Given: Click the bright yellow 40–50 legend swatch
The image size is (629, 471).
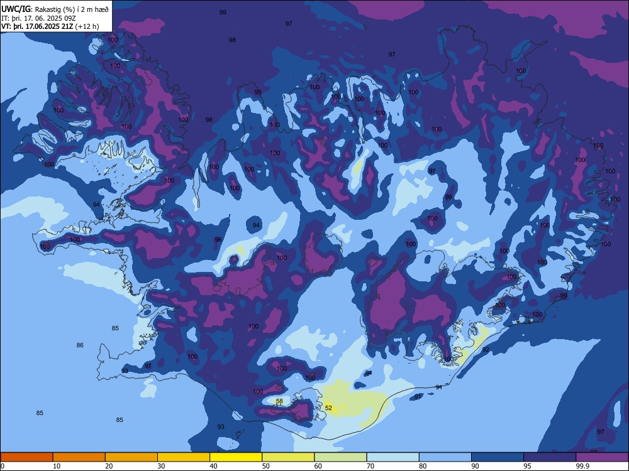Looking at the screenshot, I should (236, 457).
